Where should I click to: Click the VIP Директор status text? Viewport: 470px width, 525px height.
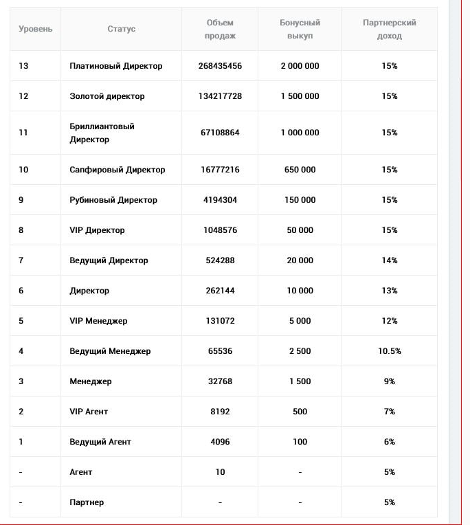pyautogui.click(x=97, y=230)
